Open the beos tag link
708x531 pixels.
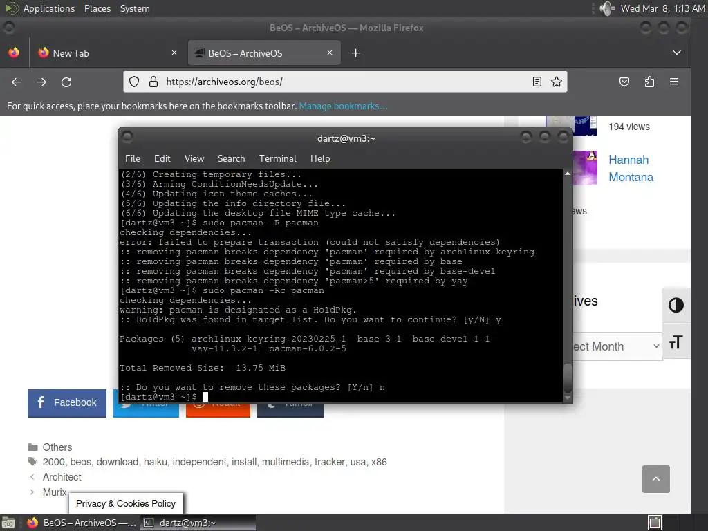81,462
